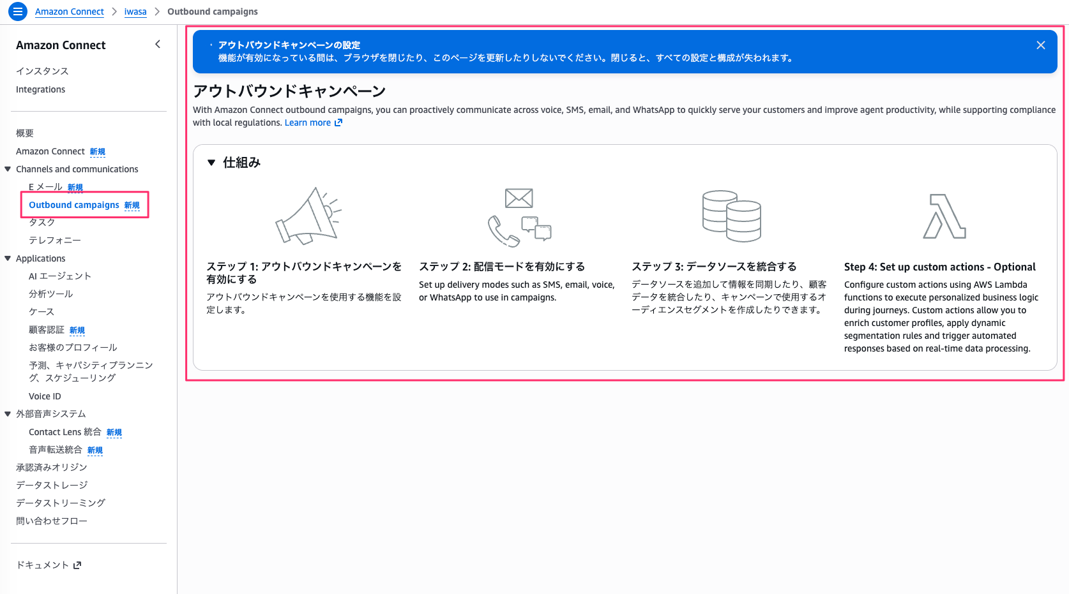Select タスク in the sidebar
Screen dimensions: 1069x594
pyautogui.click(x=42, y=222)
